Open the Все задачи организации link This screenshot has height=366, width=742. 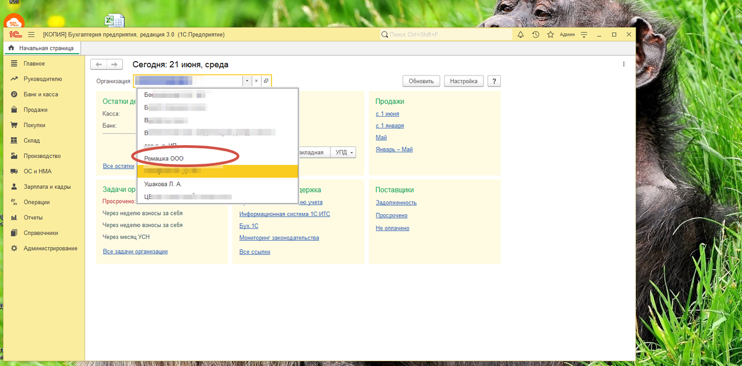tap(135, 251)
